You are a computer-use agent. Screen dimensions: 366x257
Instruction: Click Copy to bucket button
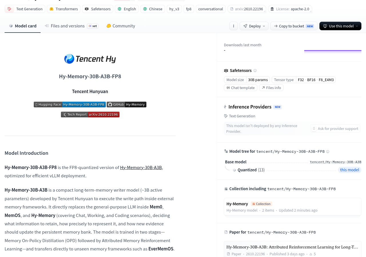pyautogui.click(x=294, y=26)
